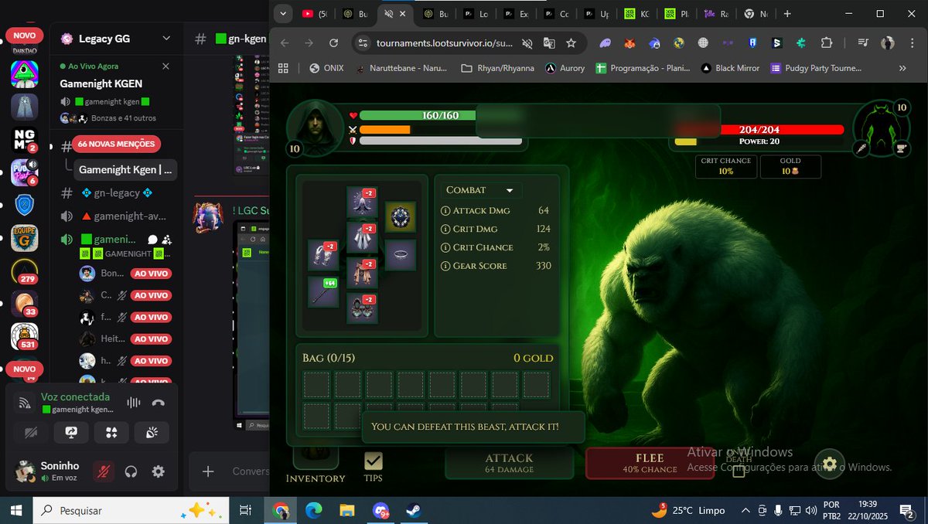Toggle the Tips checkbox
928x524 pixels.
click(x=374, y=461)
